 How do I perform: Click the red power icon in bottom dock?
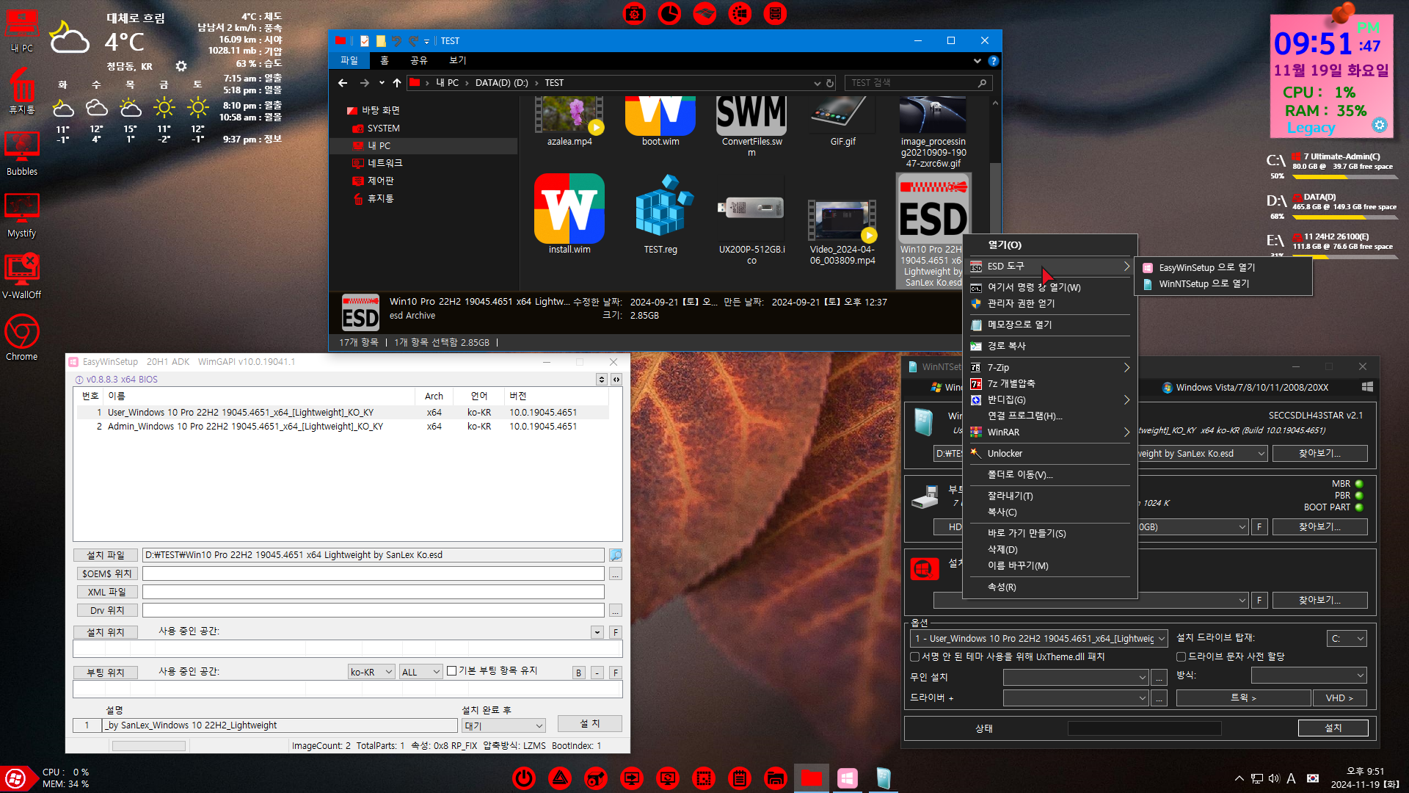point(524,778)
